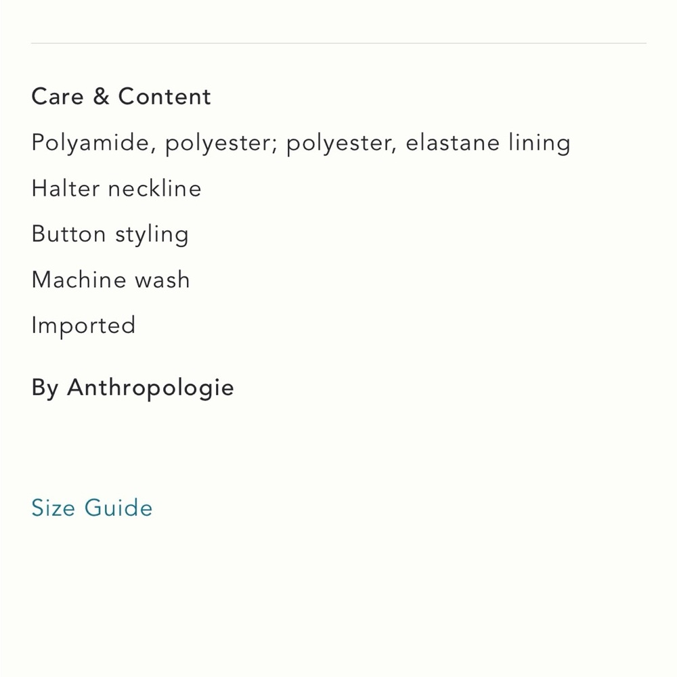Click the word Content in heading
The width and height of the screenshot is (677, 677).
coord(165,96)
